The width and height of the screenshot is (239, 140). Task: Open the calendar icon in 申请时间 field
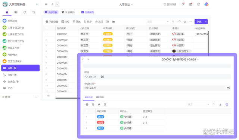click(228, 88)
